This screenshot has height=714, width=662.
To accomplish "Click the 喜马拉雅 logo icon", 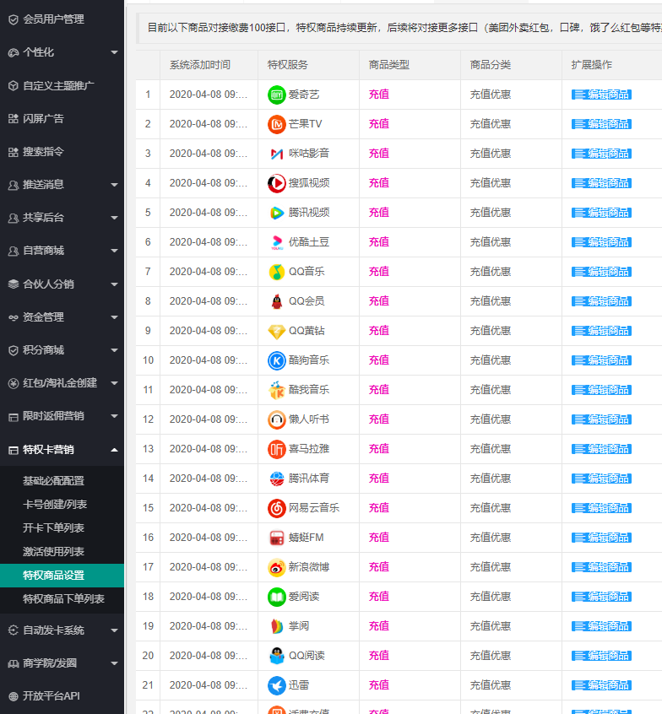I will click(277, 450).
